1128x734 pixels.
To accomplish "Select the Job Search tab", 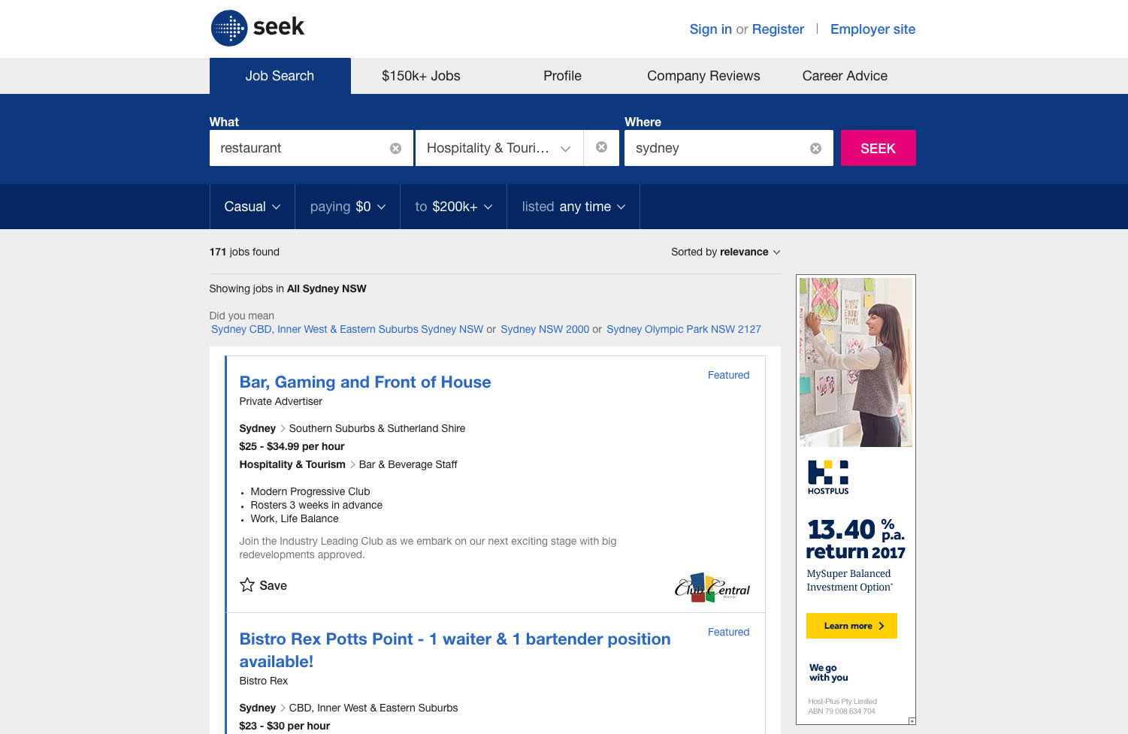I will click(x=280, y=76).
